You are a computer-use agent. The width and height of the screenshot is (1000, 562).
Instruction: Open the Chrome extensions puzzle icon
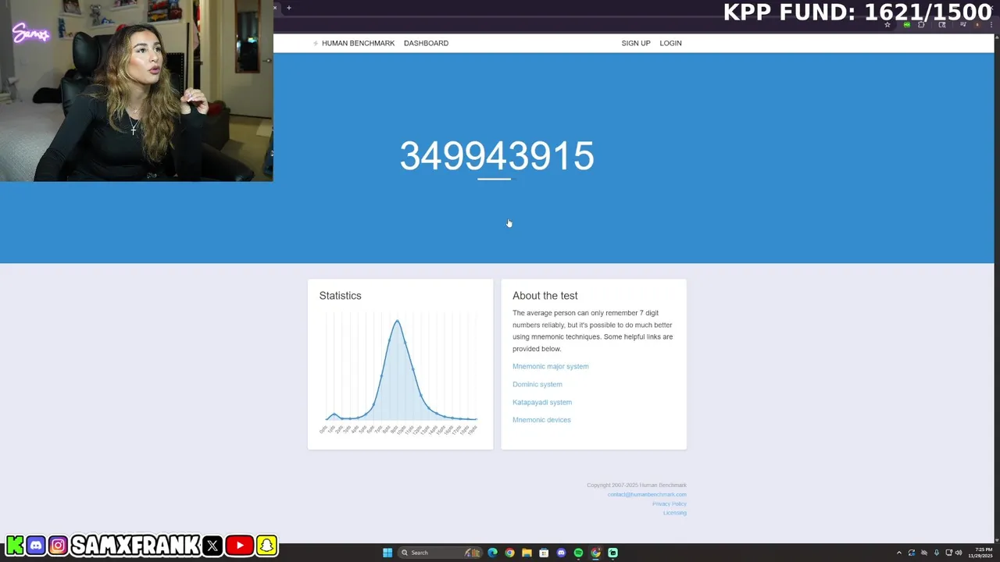[921, 25]
